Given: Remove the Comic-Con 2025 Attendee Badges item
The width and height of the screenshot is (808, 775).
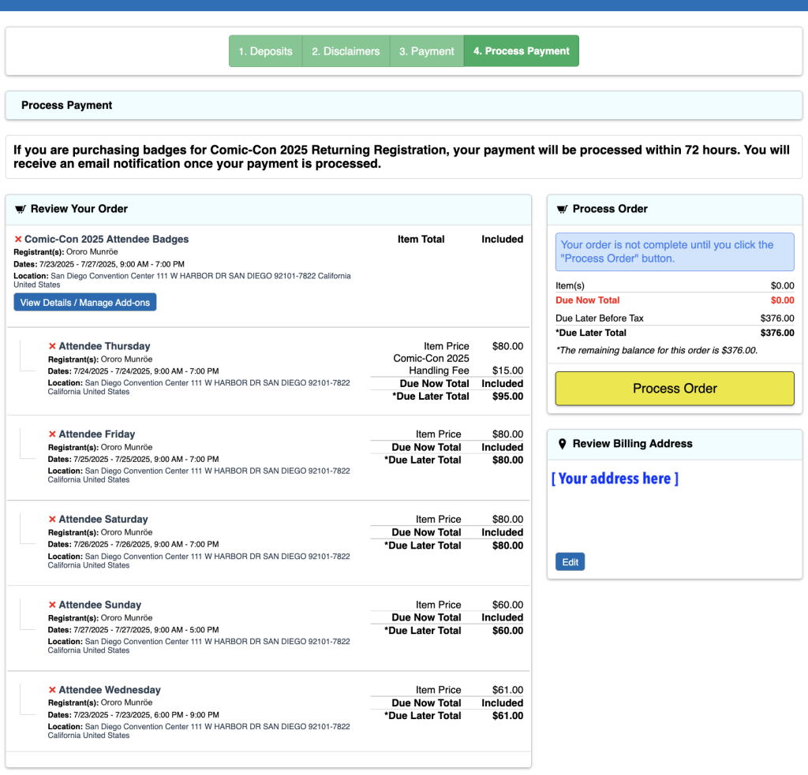Looking at the screenshot, I should [x=18, y=240].
